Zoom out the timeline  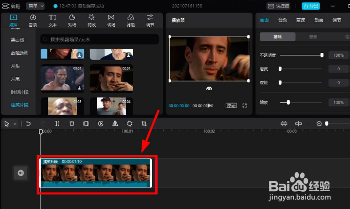(319, 124)
